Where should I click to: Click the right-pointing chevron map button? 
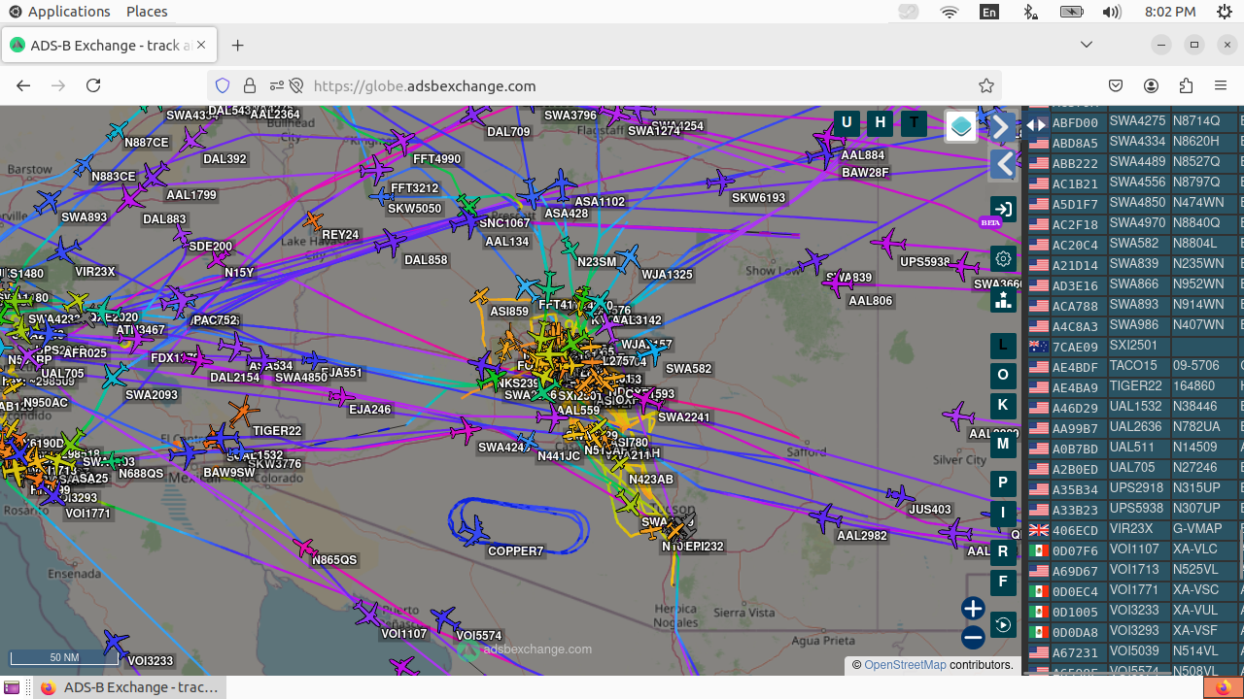coord(1002,126)
